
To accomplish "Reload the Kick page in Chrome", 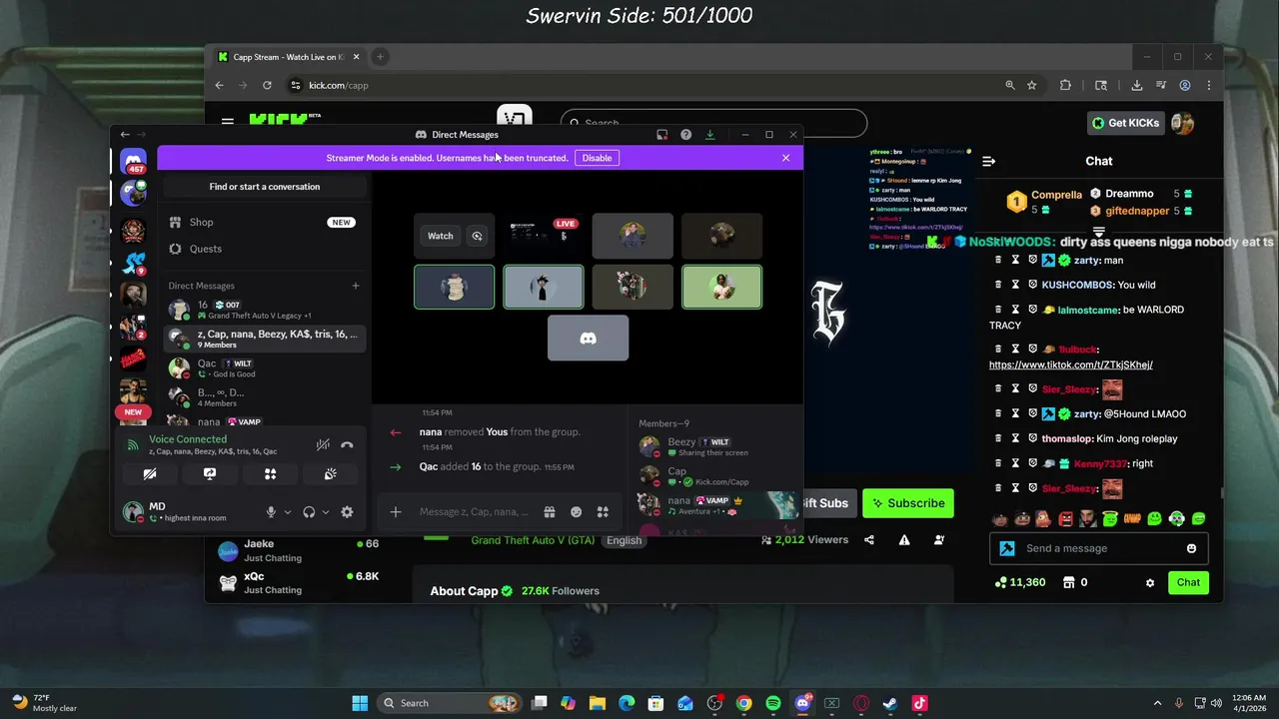I will click(267, 85).
